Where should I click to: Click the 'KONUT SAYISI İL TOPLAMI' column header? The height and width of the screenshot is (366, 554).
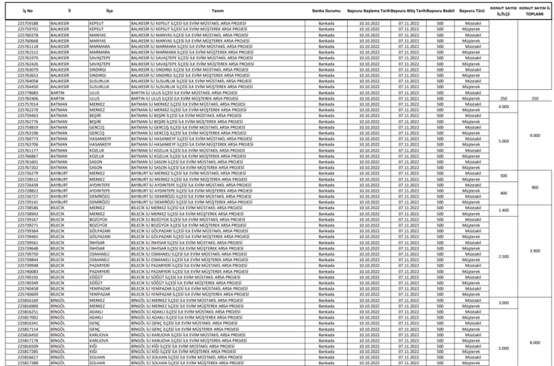click(534, 11)
